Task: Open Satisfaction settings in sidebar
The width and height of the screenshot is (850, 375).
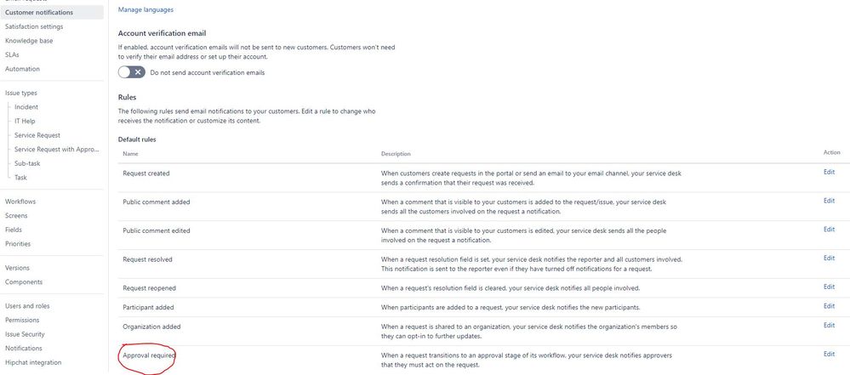Action: pyautogui.click(x=34, y=26)
